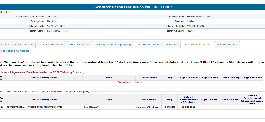The width and height of the screenshot is (265, 122).
Task: Click contract date 10-FEB-2019
Action: [x=188, y=107]
